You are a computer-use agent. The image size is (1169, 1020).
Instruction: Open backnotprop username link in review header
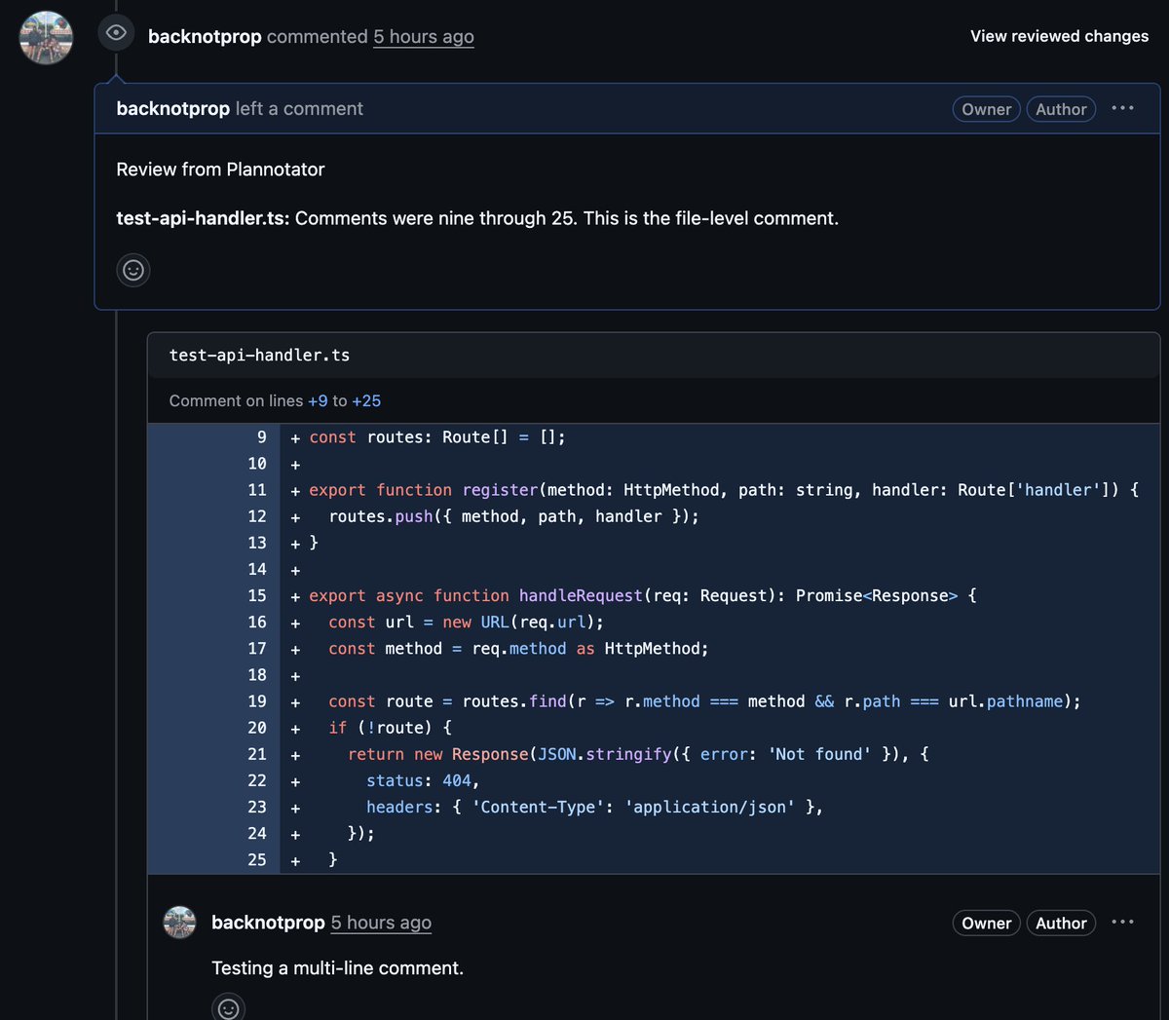click(x=205, y=37)
